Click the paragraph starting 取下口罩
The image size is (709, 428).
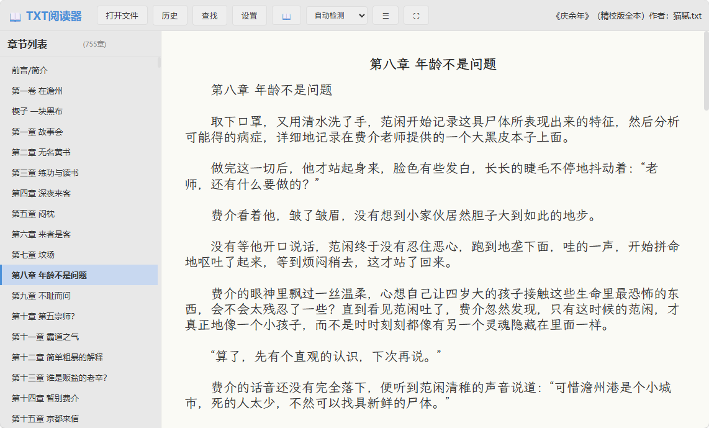coord(432,129)
